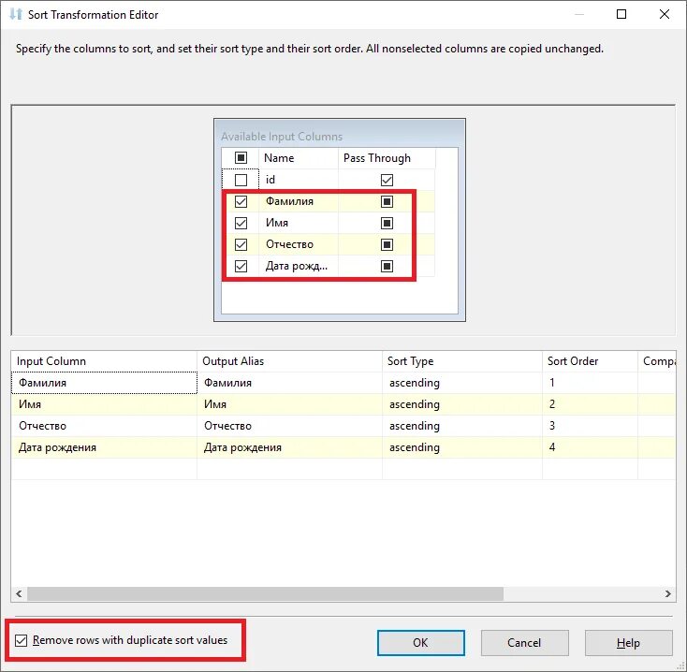Click the horizontal scrollbar left arrow
Viewport: 687px width, 672px height.
(x=19, y=594)
